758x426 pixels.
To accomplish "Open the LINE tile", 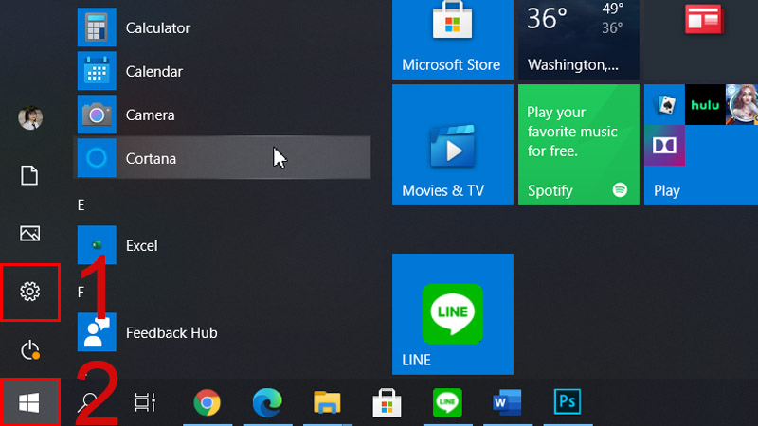I will coord(453,314).
